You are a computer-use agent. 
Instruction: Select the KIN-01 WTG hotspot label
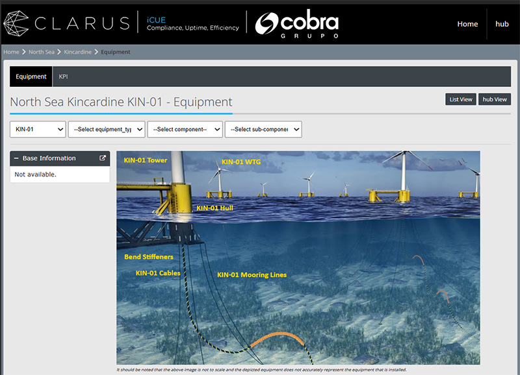[x=240, y=162]
